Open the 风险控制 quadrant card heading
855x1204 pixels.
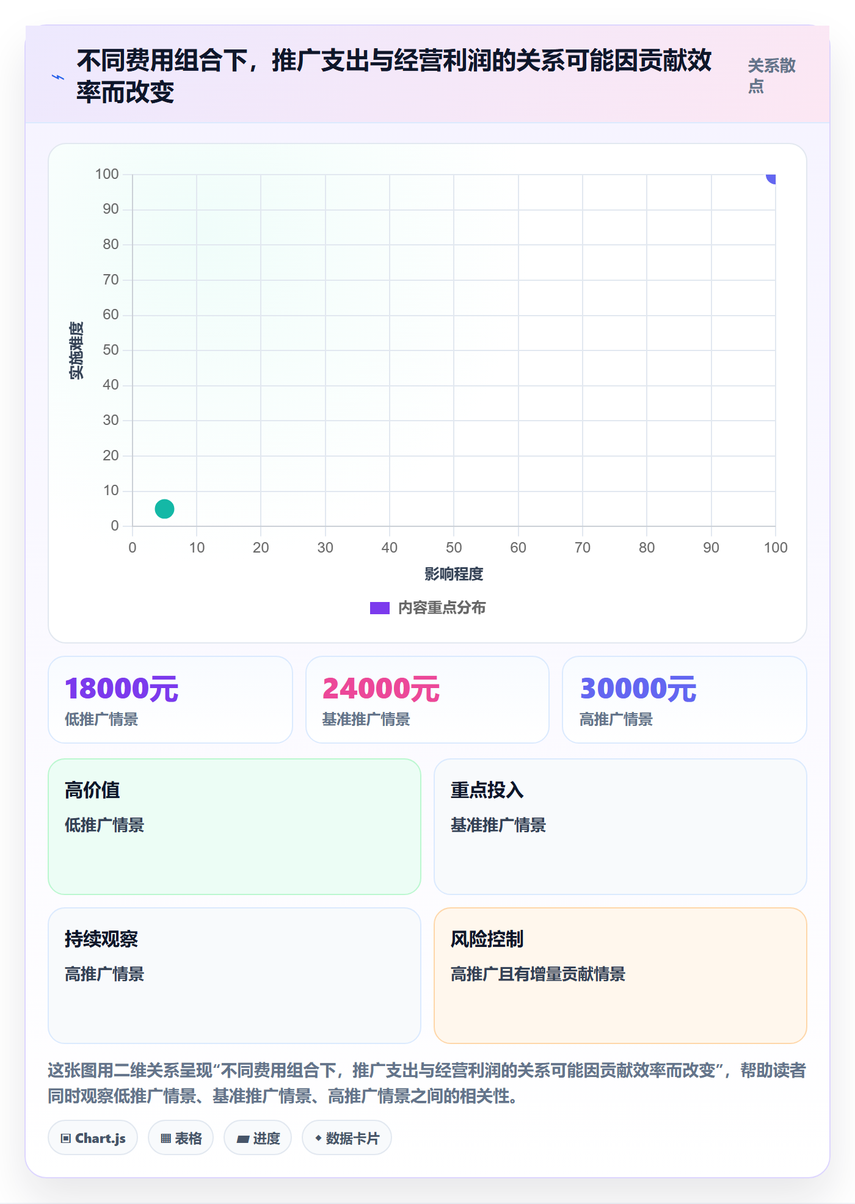pyautogui.click(x=487, y=939)
